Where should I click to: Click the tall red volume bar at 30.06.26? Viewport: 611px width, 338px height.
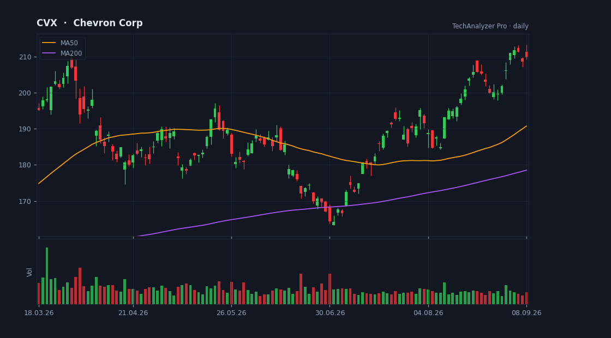[x=330, y=289]
